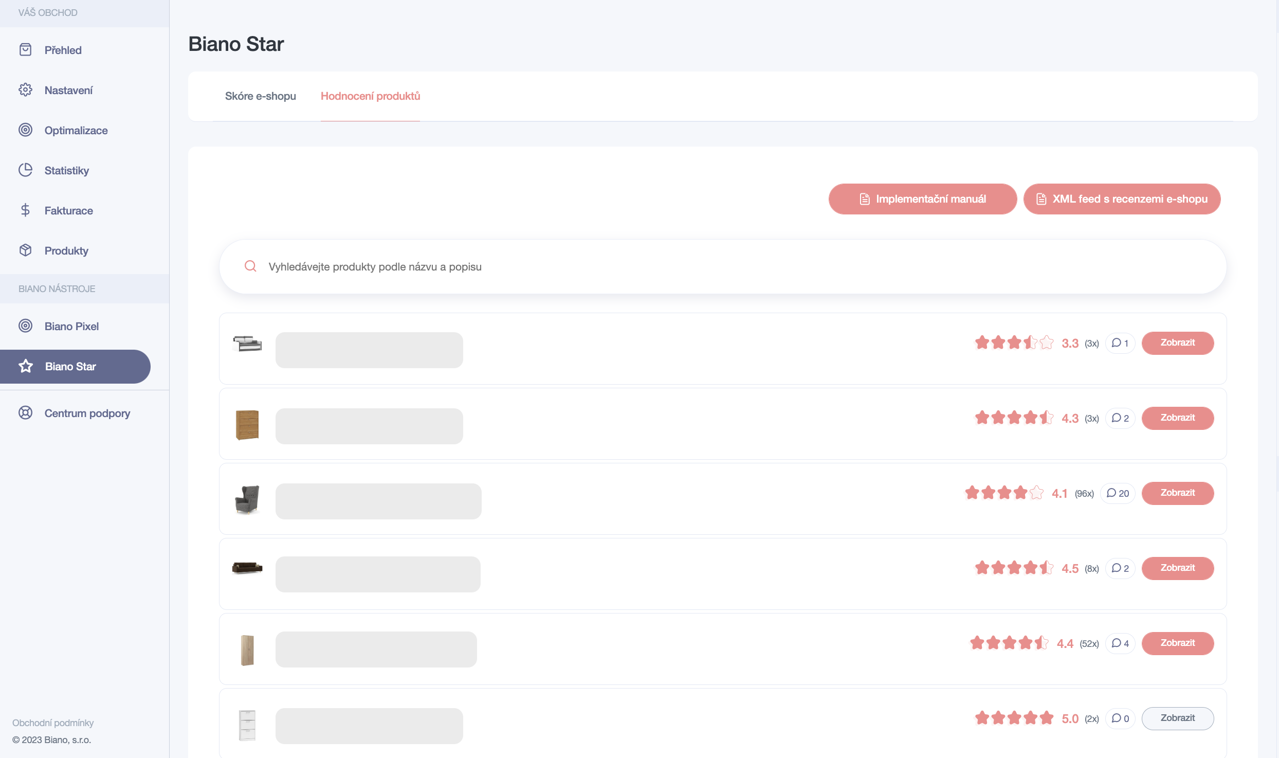Click the white cabinet thumbnail
The image size is (1279, 758).
[x=247, y=725]
